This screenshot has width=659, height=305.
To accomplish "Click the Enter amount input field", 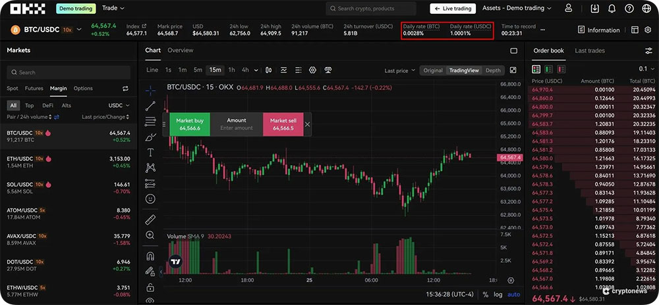I will [236, 128].
